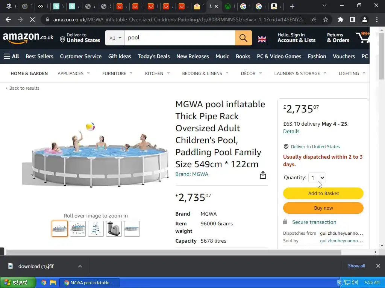Click into the search field containing pool
Screen dimensions: 385x288
coord(180,38)
